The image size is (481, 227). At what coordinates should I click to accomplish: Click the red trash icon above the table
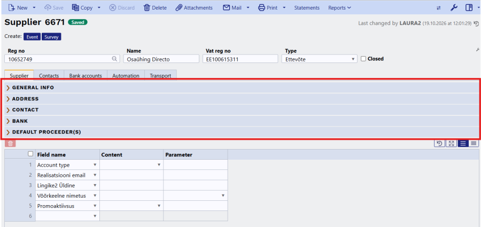click(10, 144)
